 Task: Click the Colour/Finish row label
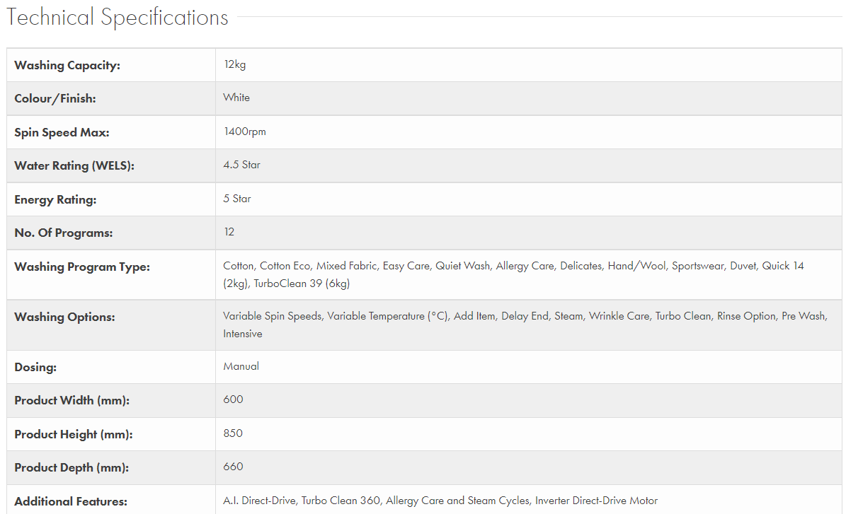tap(55, 98)
